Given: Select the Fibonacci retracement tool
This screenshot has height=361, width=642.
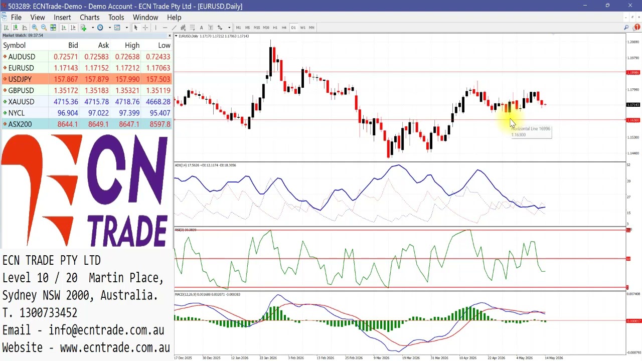Looking at the screenshot, I should [192, 28].
